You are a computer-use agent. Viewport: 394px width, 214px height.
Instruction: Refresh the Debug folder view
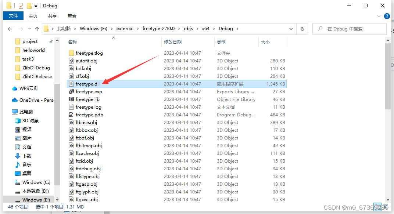pyautogui.click(x=302, y=29)
